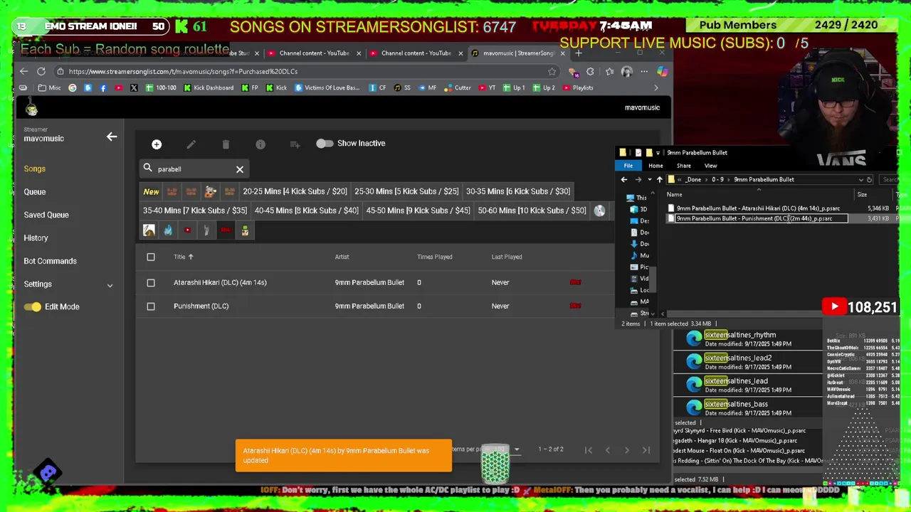This screenshot has height=512, width=911.
Task: Open View tab in File Explorer
Action: click(x=710, y=166)
